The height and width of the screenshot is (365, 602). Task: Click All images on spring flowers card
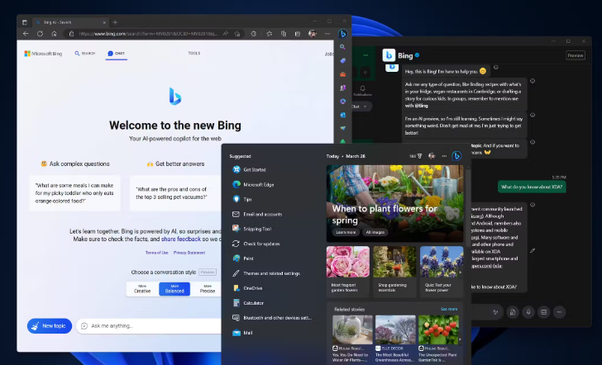pos(375,232)
